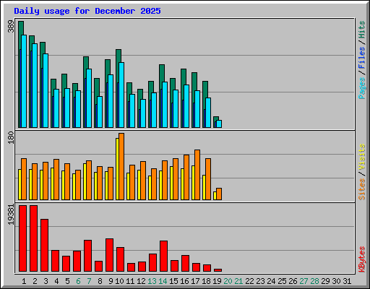Click green day 14 on the x-axis
The image size is (370, 289).
[163, 281]
